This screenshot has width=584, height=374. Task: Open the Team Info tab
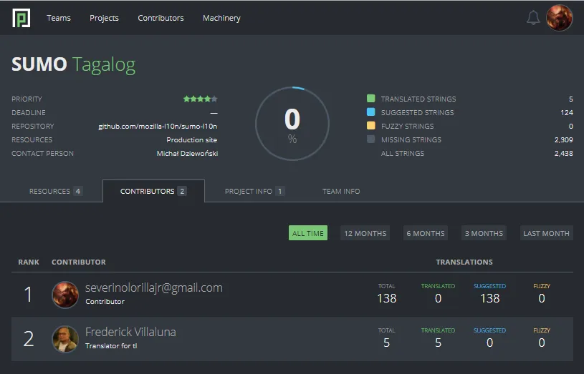pyautogui.click(x=341, y=191)
